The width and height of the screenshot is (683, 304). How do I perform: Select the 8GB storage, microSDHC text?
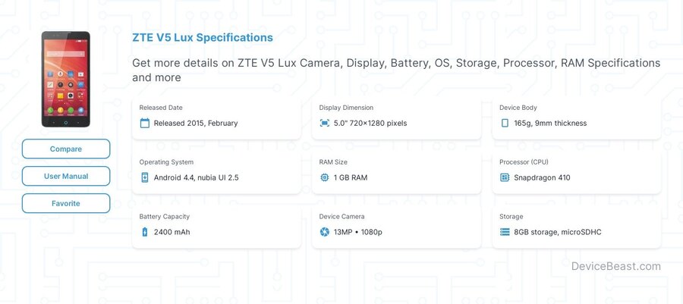[558, 232]
